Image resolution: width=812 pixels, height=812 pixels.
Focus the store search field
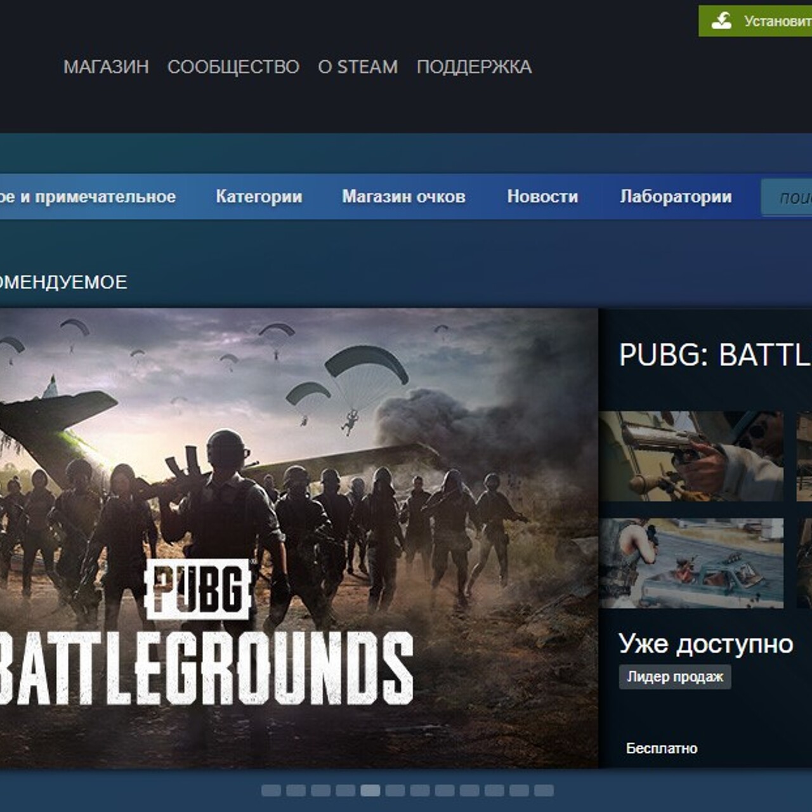coord(787,197)
